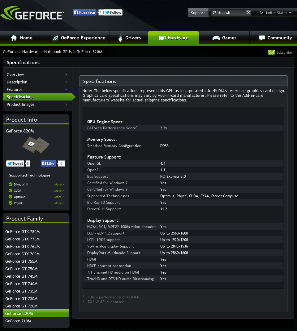This screenshot has width=297, height=331.
Task: Click the graphics card icon on Hardware tab
Action: coord(162,38)
